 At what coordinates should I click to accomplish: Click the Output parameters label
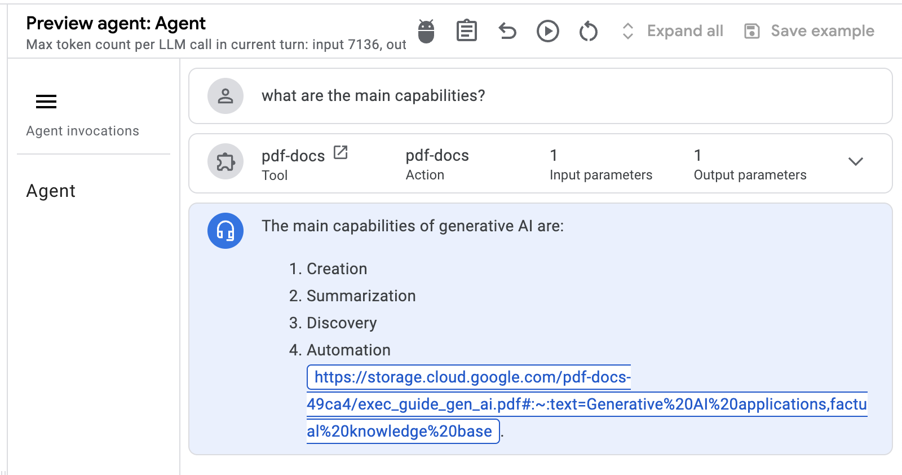pyautogui.click(x=750, y=175)
